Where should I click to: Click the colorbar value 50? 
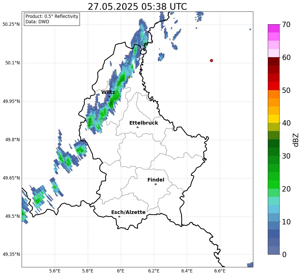pyautogui.click(x=286, y=90)
